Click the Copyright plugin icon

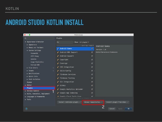tap(58, 60)
